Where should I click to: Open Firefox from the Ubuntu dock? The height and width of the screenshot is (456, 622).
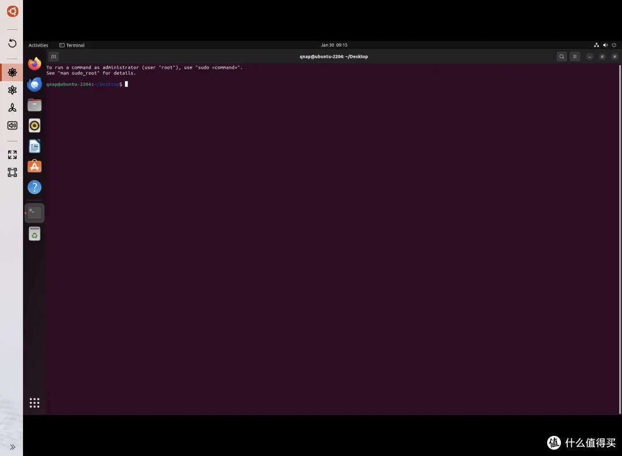[x=34, y=63]
